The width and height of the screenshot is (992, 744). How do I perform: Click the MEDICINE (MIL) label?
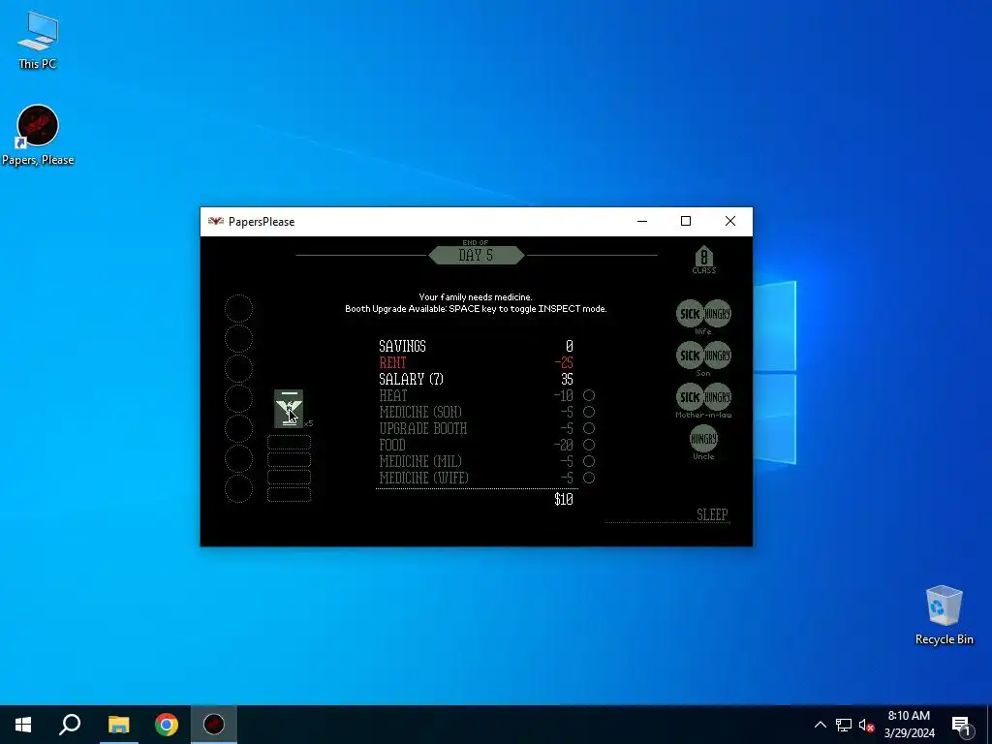[420, 461]
